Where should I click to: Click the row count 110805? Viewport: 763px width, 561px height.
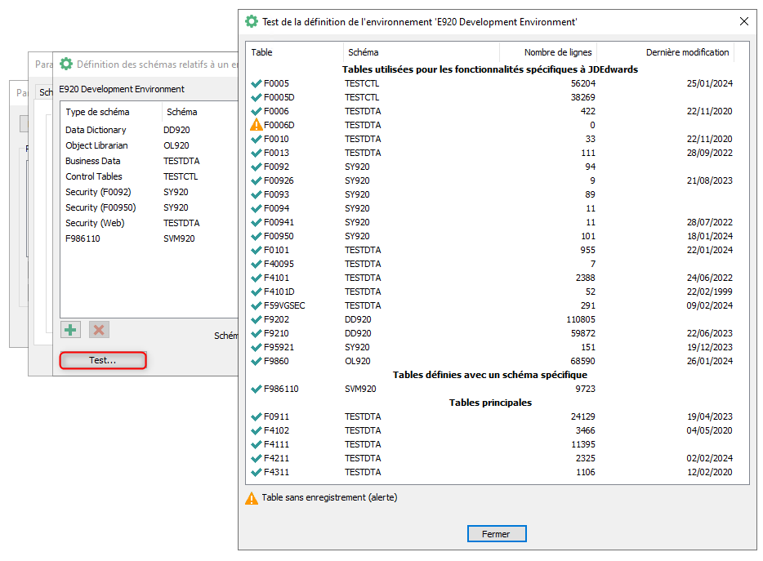(581, 319)
